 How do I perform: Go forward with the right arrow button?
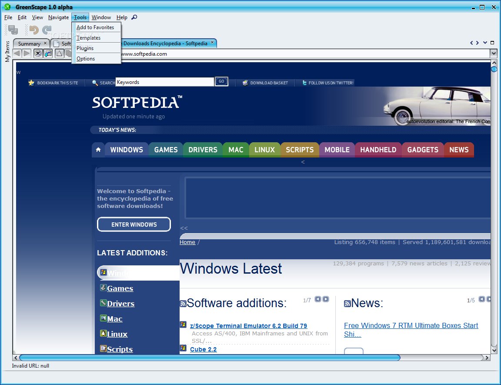[27, 54]
